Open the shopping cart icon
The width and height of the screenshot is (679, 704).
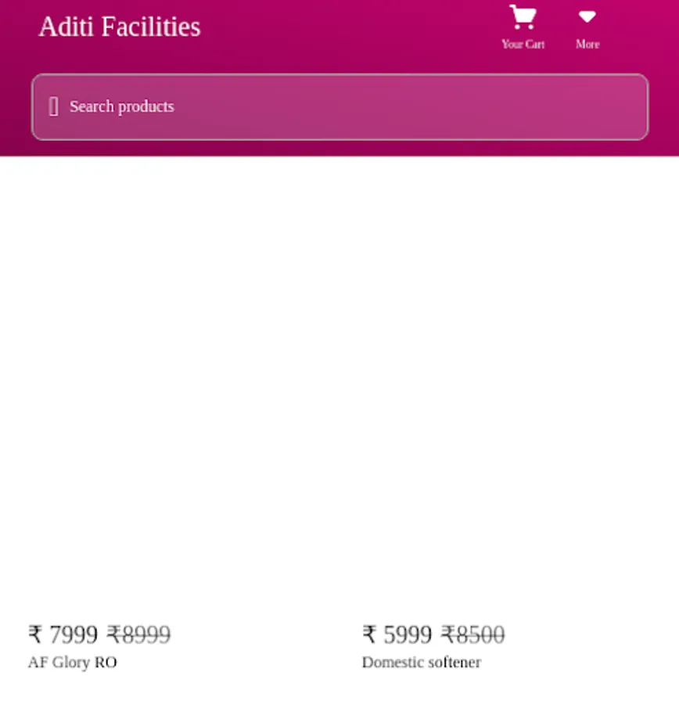523,16
